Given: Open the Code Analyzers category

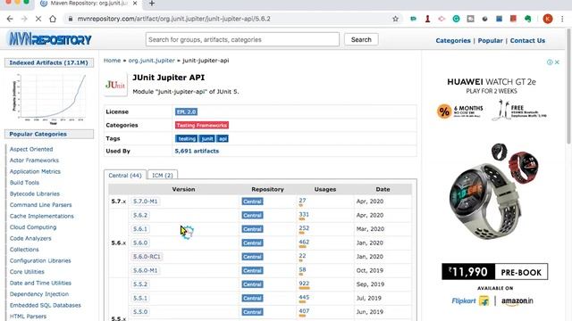Looking at the screenshot, I should tap(30, 238).
